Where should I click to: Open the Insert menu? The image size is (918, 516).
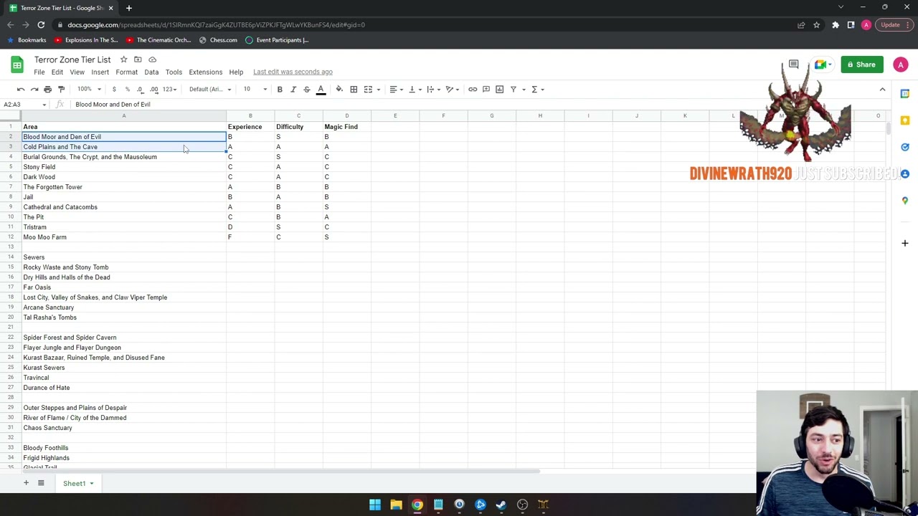click(x=100, y=72)
